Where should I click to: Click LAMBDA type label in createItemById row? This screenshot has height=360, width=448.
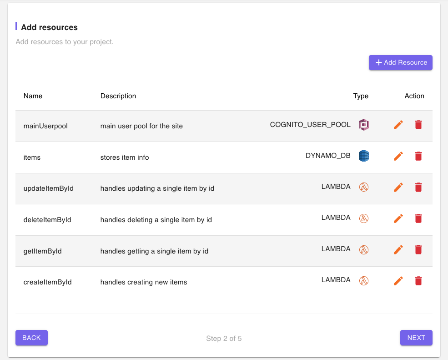336,280
